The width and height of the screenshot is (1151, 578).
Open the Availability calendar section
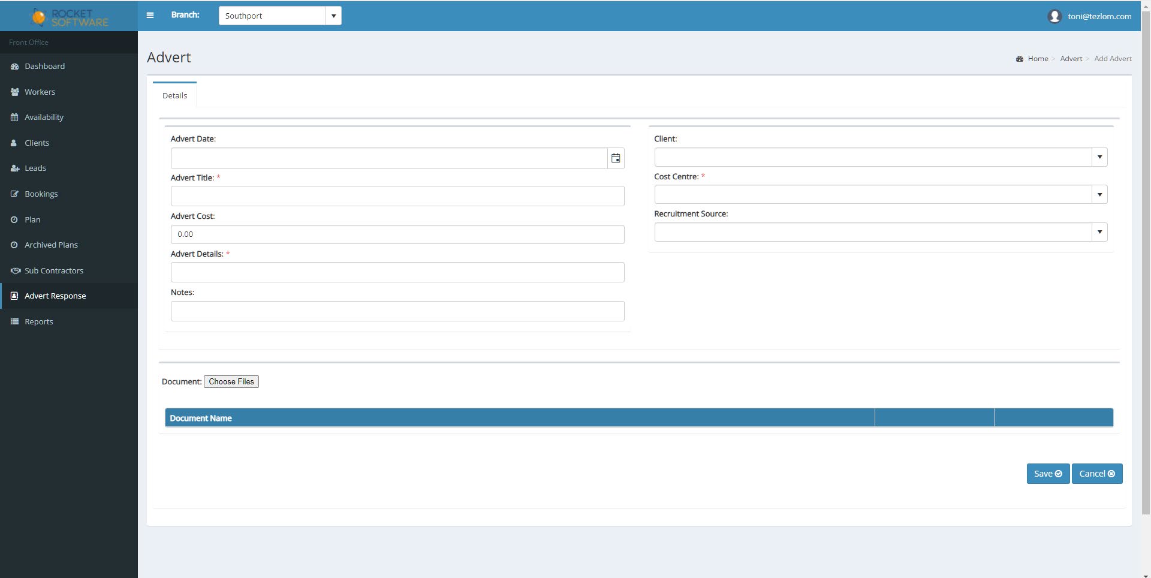(x=44, y=118)
